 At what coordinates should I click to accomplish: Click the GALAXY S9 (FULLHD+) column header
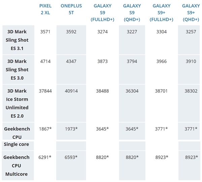click(x=102, y=12)
